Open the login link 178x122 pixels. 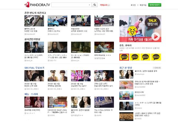(x=133, y=5)
